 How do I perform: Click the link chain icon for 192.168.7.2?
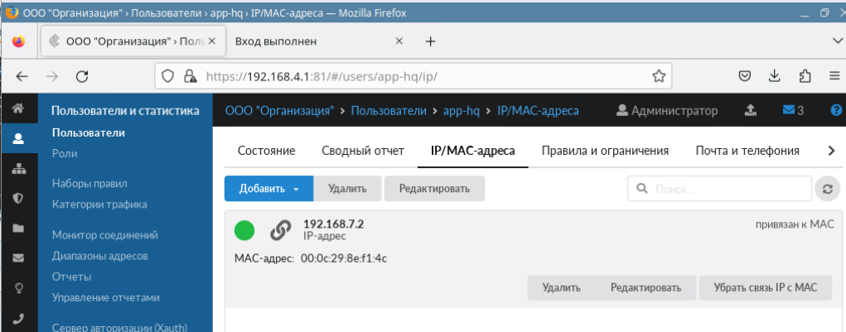pos(279,231)
